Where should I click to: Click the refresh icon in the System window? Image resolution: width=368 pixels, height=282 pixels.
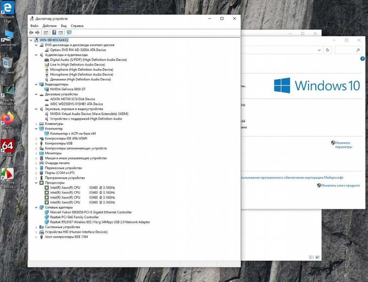coord(327,50)
